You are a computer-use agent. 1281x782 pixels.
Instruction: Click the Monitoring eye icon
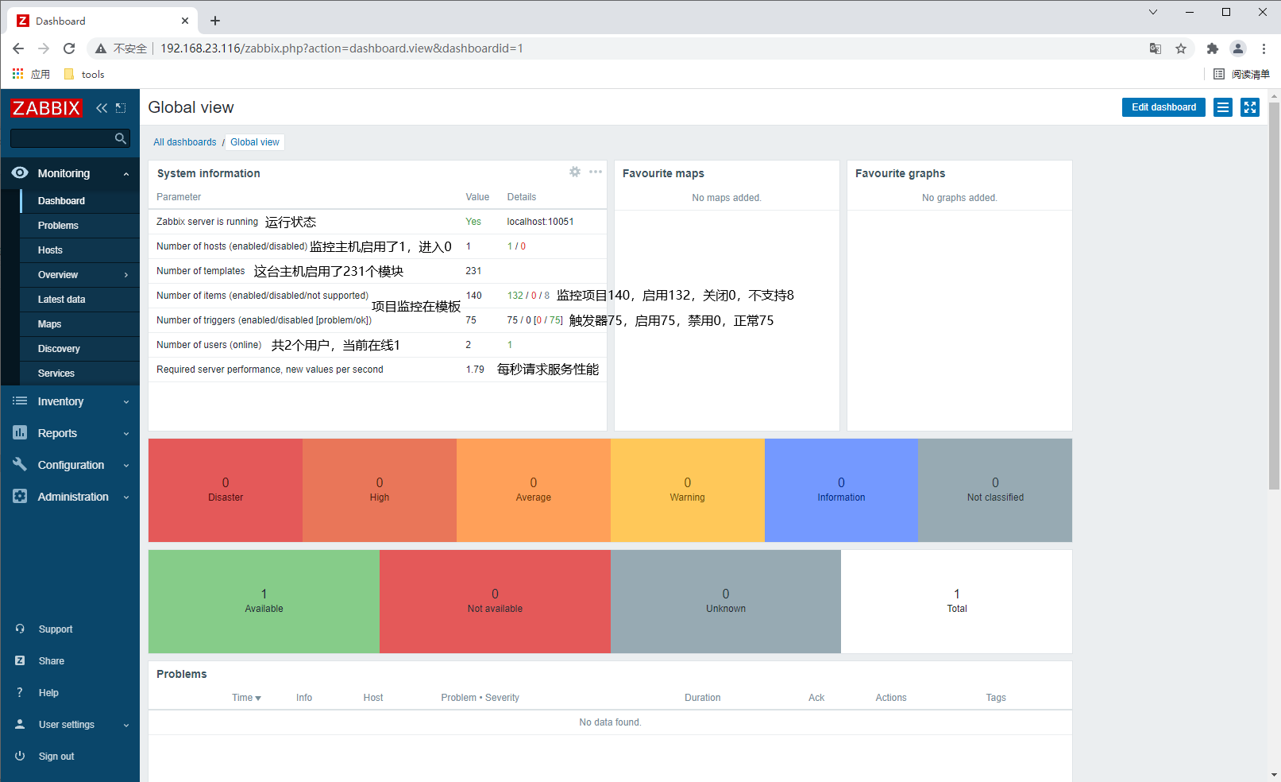coord(20,172)
